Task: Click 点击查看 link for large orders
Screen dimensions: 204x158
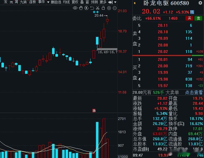Action: tap(194, 92)
